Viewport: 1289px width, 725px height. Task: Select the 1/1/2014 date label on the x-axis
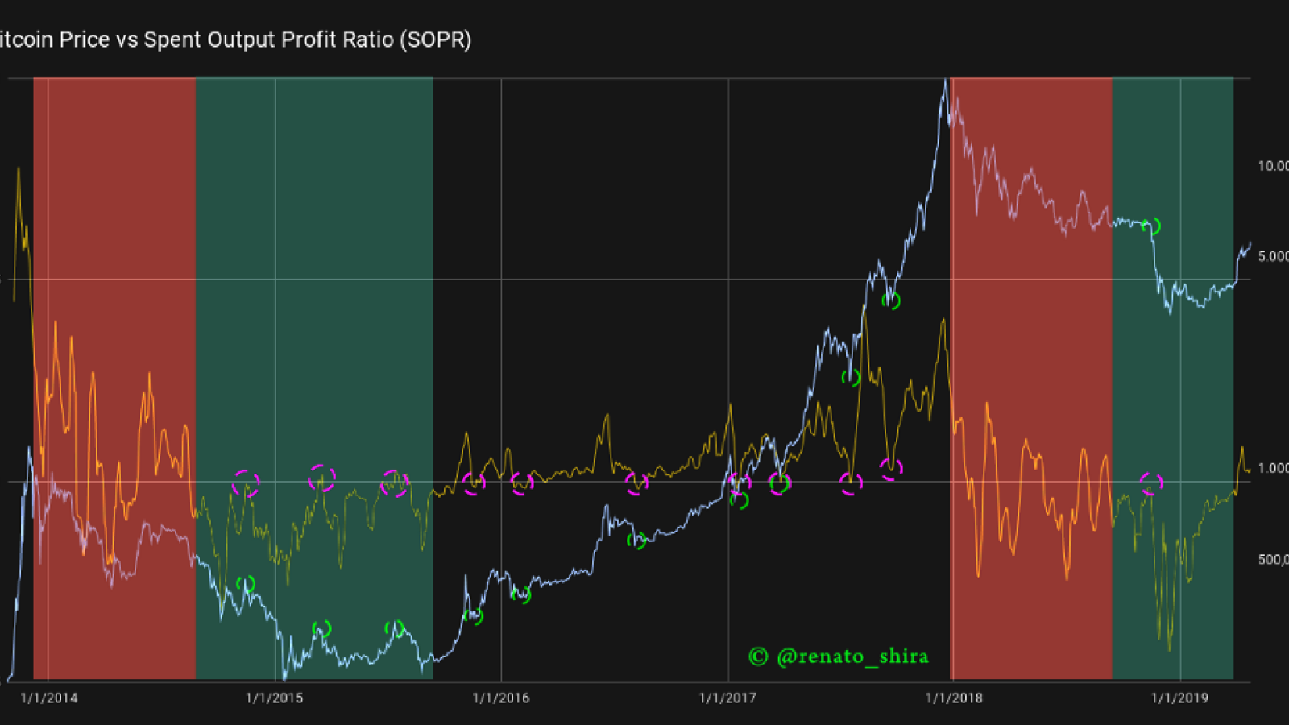click(49, 698)
